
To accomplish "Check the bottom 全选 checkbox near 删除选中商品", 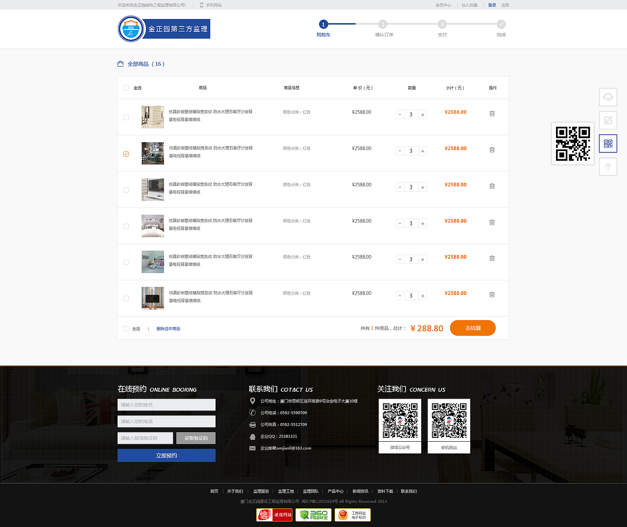I will click(x=126, y=329).
